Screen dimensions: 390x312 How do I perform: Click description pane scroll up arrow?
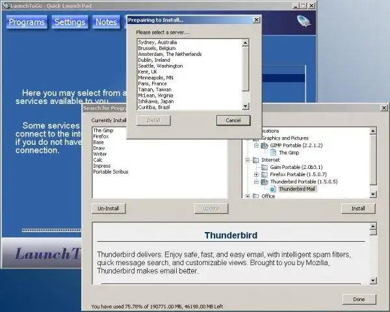click(x=373, y=226)
